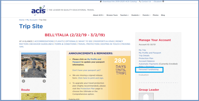199x101 pixels.
Task: Click the Vatican square photo thumbnail
Action: click(34, 65)
